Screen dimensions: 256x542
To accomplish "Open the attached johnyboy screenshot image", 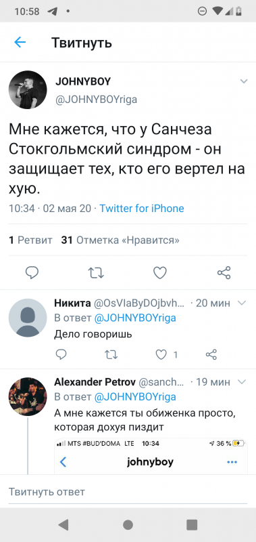I will (x=151, y=456).
